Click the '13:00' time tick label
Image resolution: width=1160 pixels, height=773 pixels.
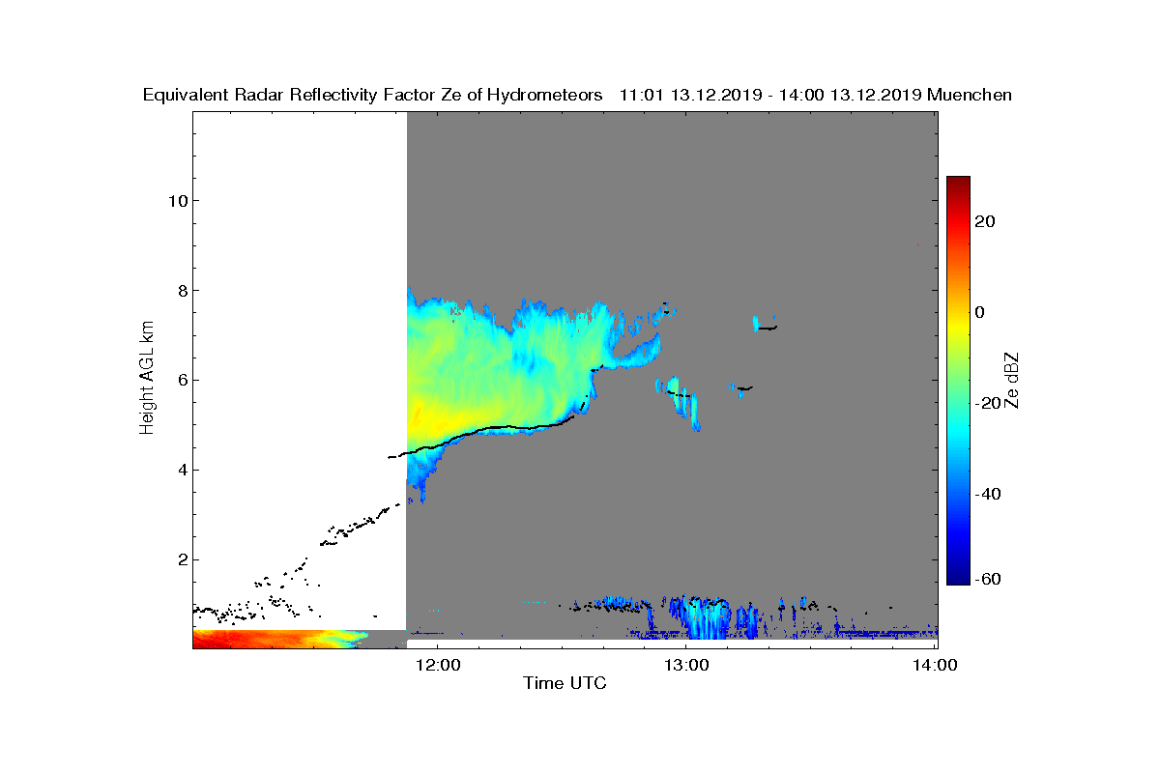(x=686, y=665)
